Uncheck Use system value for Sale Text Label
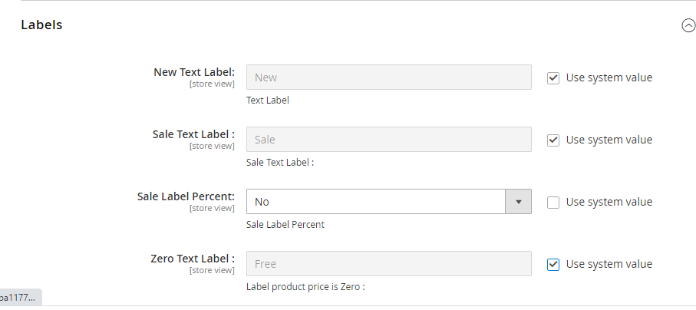696x310 pixels. click(553, 140)
